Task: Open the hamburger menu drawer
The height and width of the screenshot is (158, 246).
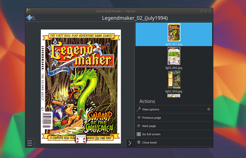Action: 30,143
